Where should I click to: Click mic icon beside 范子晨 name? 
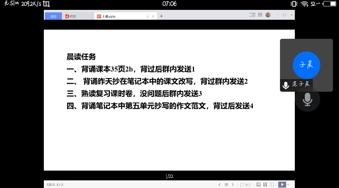[286, 85]
